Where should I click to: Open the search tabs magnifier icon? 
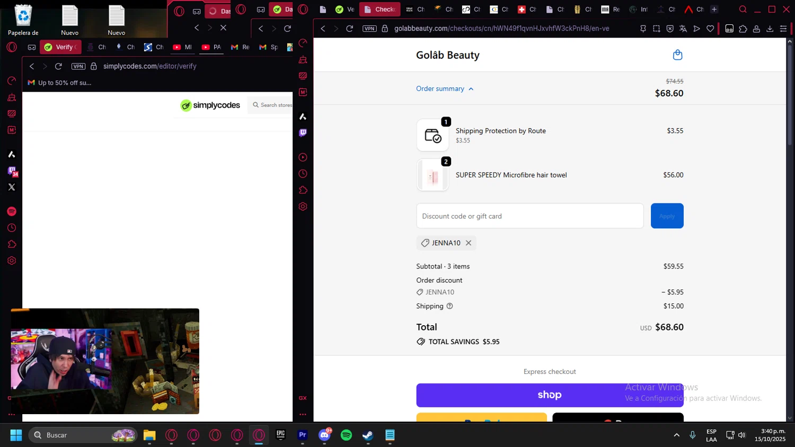coord(743,9)
